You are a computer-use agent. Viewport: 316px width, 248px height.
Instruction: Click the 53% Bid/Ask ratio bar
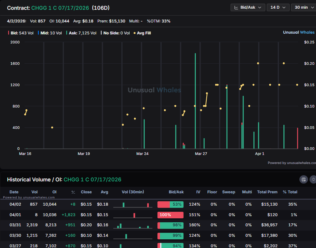[170, 204]
